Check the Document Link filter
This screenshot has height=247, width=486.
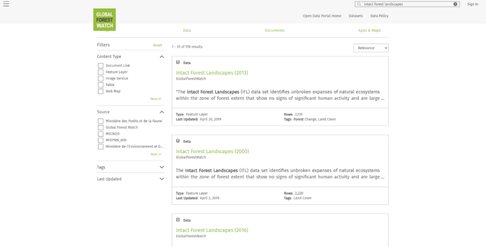pyautogui.click(x=101, y=65)
